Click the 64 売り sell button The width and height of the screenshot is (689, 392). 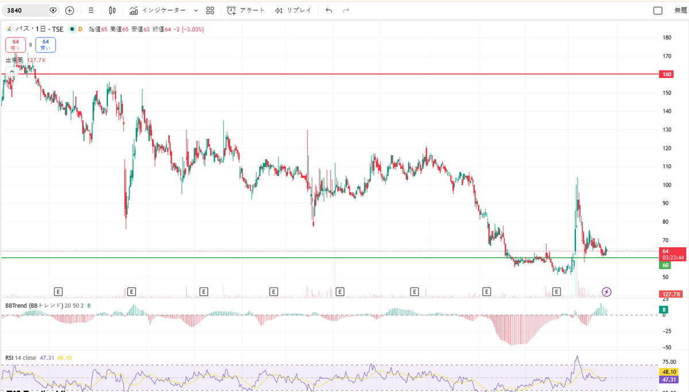16,44
